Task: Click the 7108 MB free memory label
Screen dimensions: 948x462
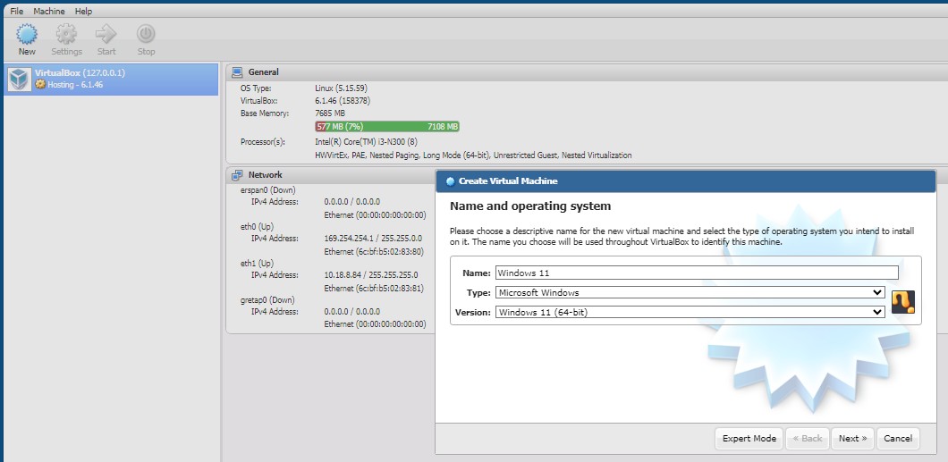Action: point(443,127)
